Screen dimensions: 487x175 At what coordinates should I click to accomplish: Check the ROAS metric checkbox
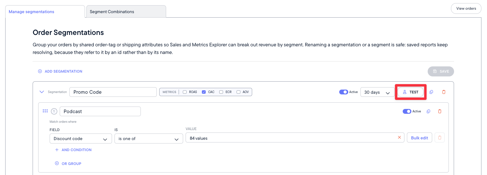[x=185, y=92]
